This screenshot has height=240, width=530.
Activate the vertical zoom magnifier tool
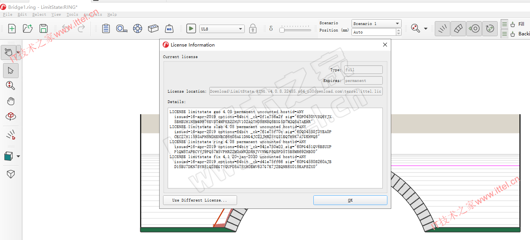pyautogui.click(x=11, y=85)
